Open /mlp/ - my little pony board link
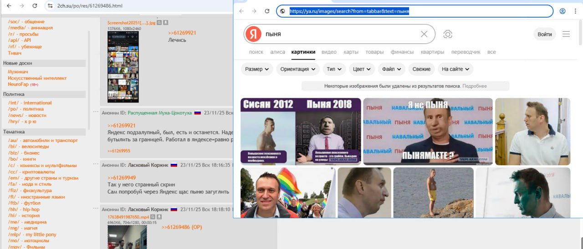 pos(32,234)
